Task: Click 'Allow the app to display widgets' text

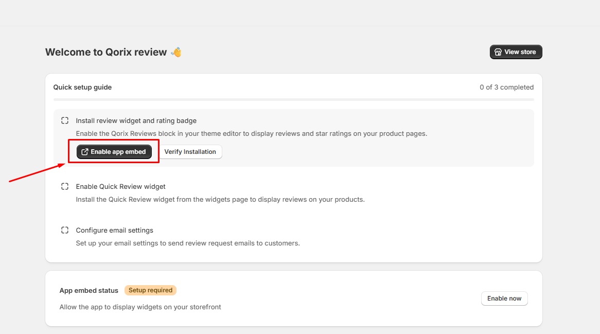Action: [140, 307]
